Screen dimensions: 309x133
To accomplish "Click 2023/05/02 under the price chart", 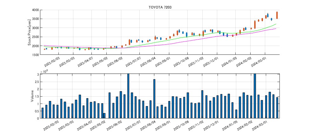I will pos(100,62).
